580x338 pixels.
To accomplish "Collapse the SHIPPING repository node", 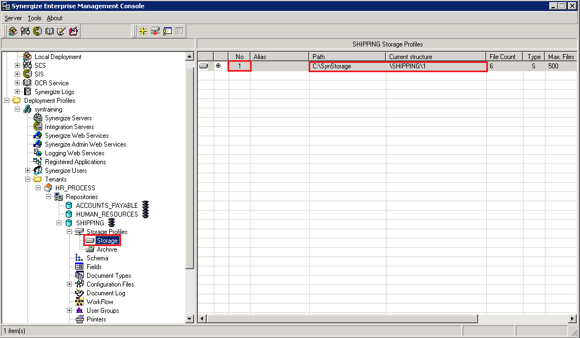I will click(x=59, y=223).
